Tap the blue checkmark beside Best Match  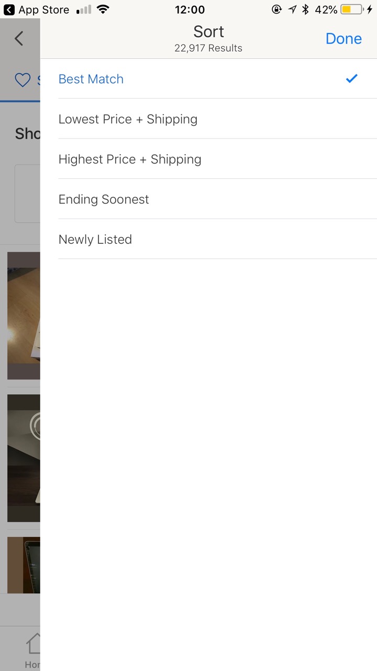[x=351, y=79]
